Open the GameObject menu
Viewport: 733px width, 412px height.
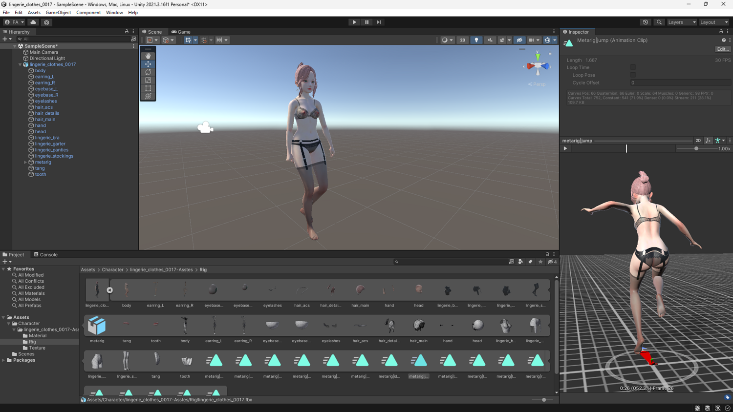58,13
